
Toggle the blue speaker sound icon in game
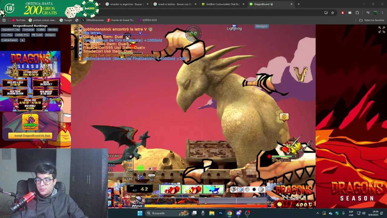141,177
